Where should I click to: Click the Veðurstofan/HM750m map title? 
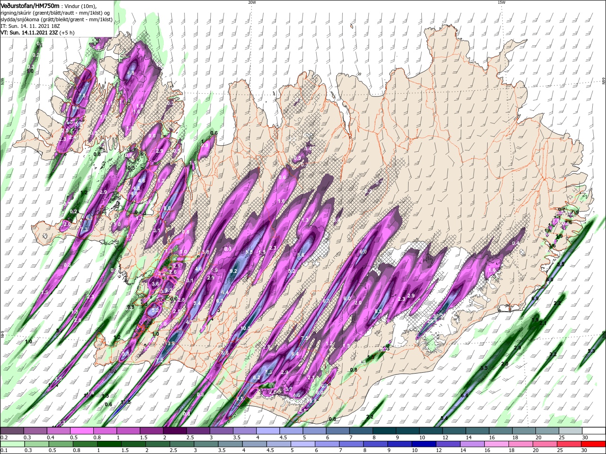point(30,5)
